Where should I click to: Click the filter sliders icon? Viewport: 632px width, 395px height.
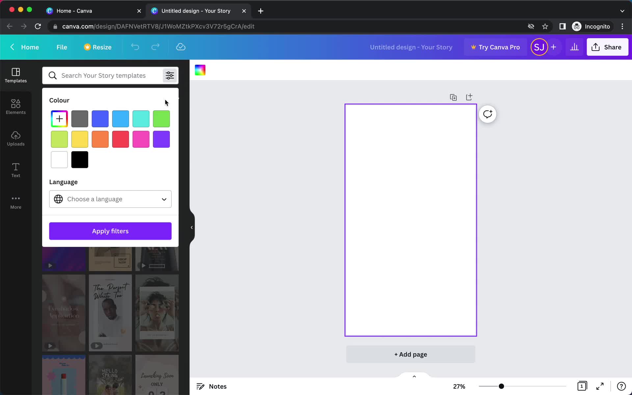point(169,75)
